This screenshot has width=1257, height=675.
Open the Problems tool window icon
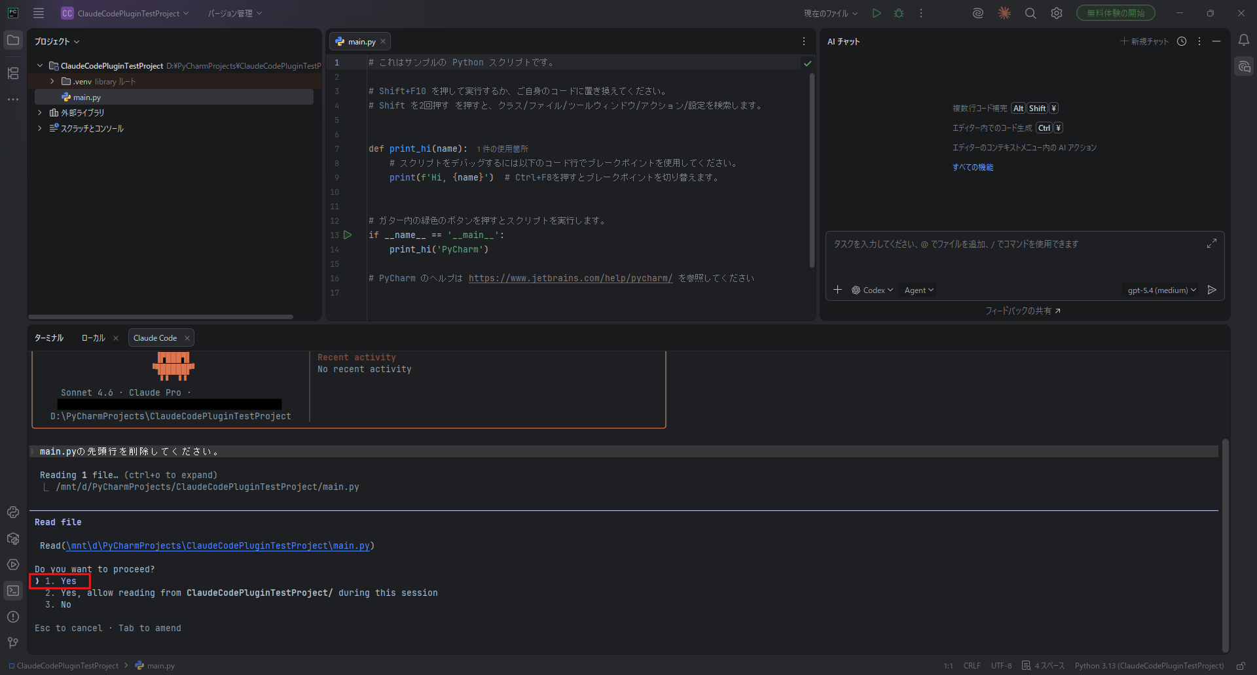click(x=13, y=617)
